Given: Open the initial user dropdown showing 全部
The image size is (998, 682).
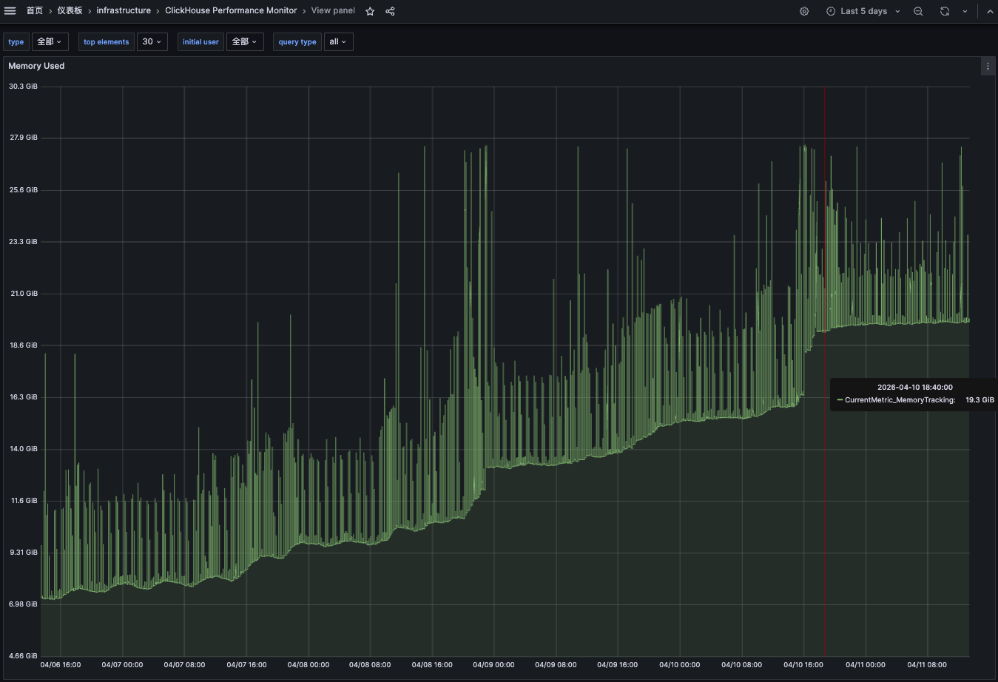Looking at the screenshot, I should point(245,41).
